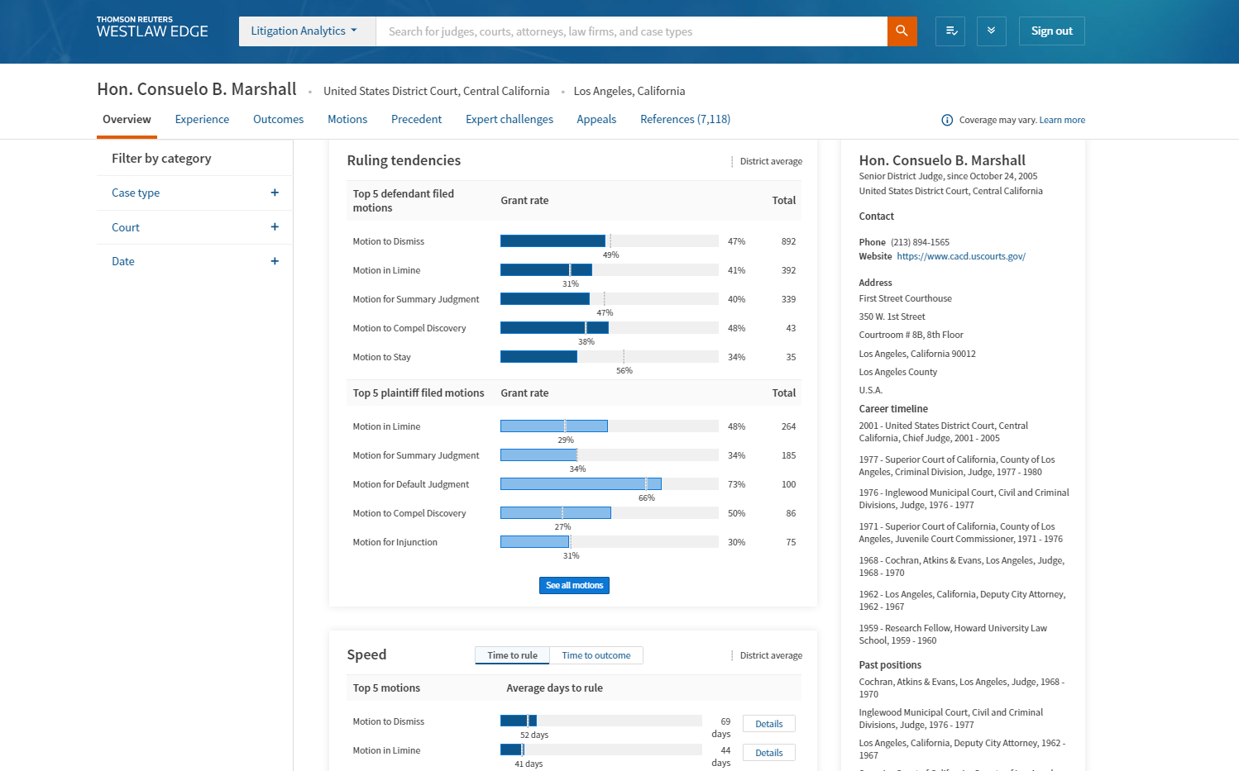Open the Litigation Analytics dropdown
This screenshot has height=771, width=1239.
[305, 31]
